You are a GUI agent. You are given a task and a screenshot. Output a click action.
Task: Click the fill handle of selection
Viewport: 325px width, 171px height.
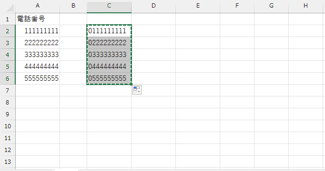click(131, 84)
